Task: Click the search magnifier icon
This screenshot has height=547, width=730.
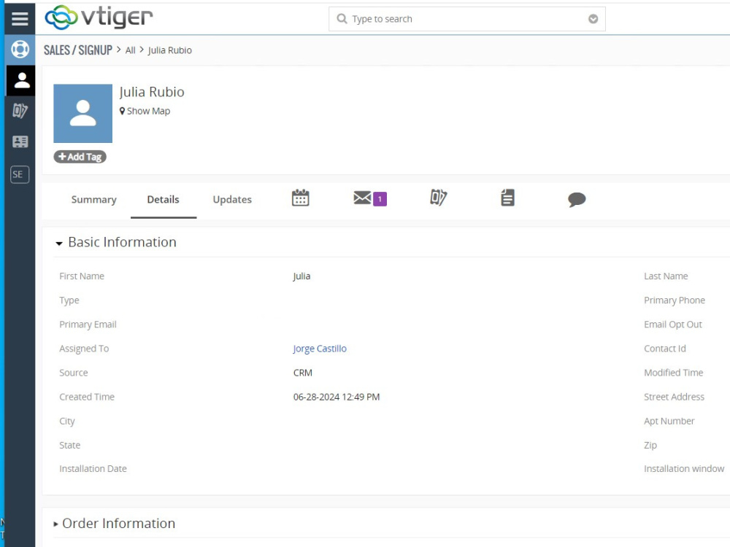Action: pos(342,19)
